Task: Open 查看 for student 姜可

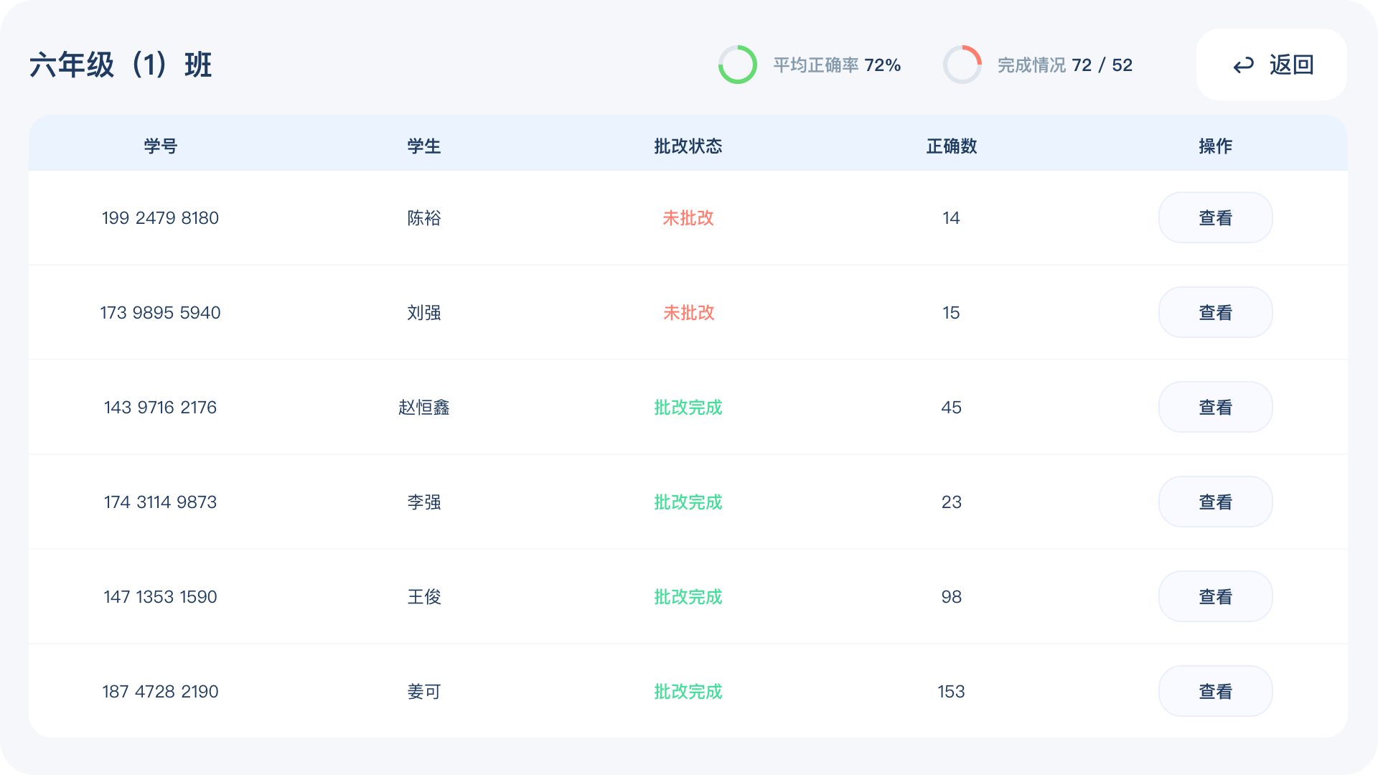Action: [x=1214, y=692]
